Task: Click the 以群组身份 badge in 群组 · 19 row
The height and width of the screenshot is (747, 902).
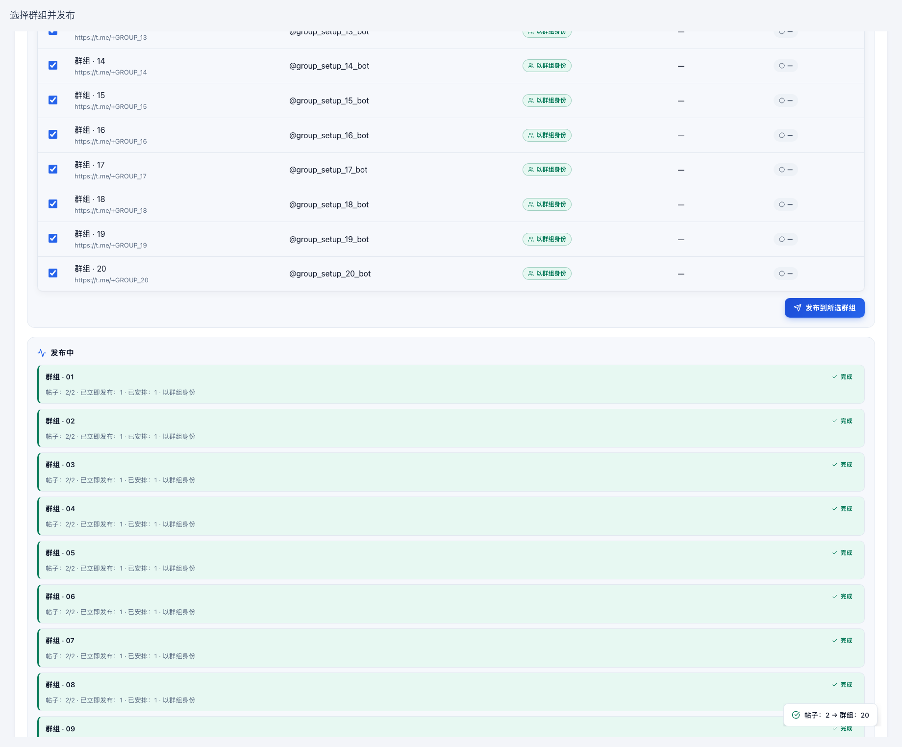Action: 547,239
